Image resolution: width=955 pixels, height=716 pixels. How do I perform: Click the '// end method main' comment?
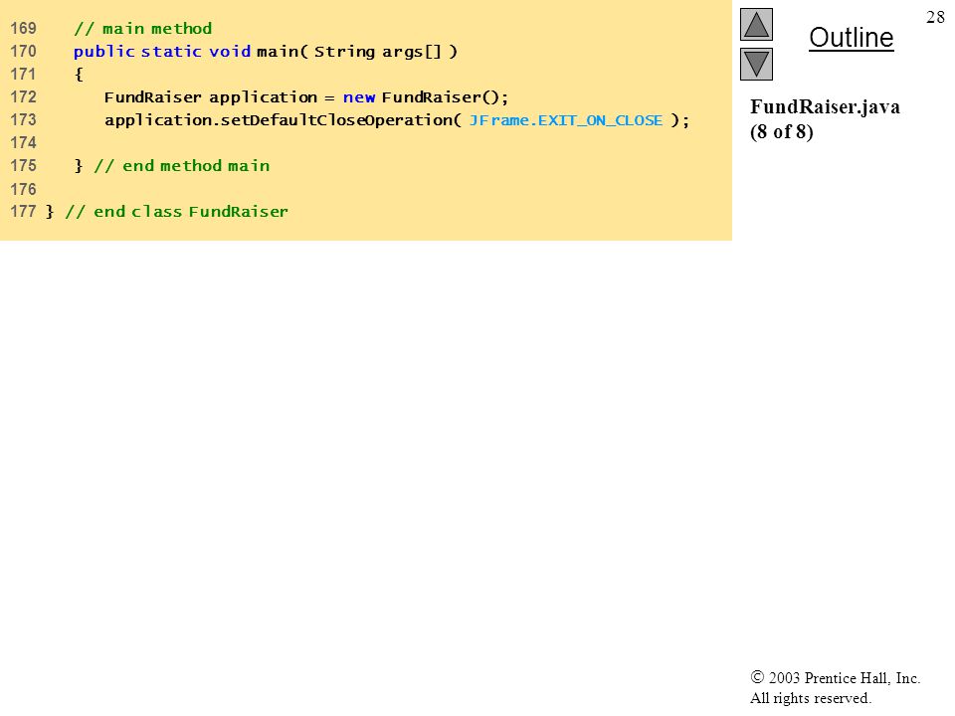181,166
